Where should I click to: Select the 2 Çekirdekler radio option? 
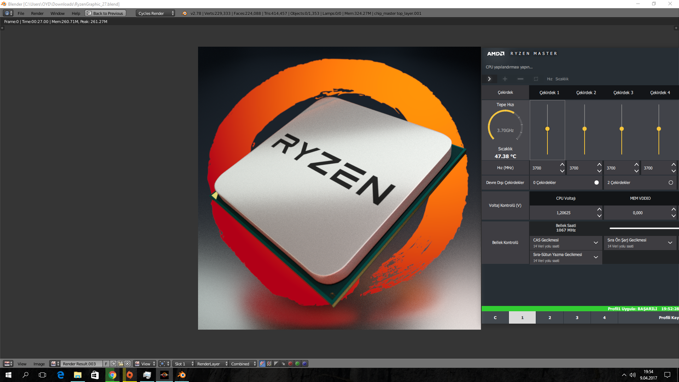tap(671, 183)
